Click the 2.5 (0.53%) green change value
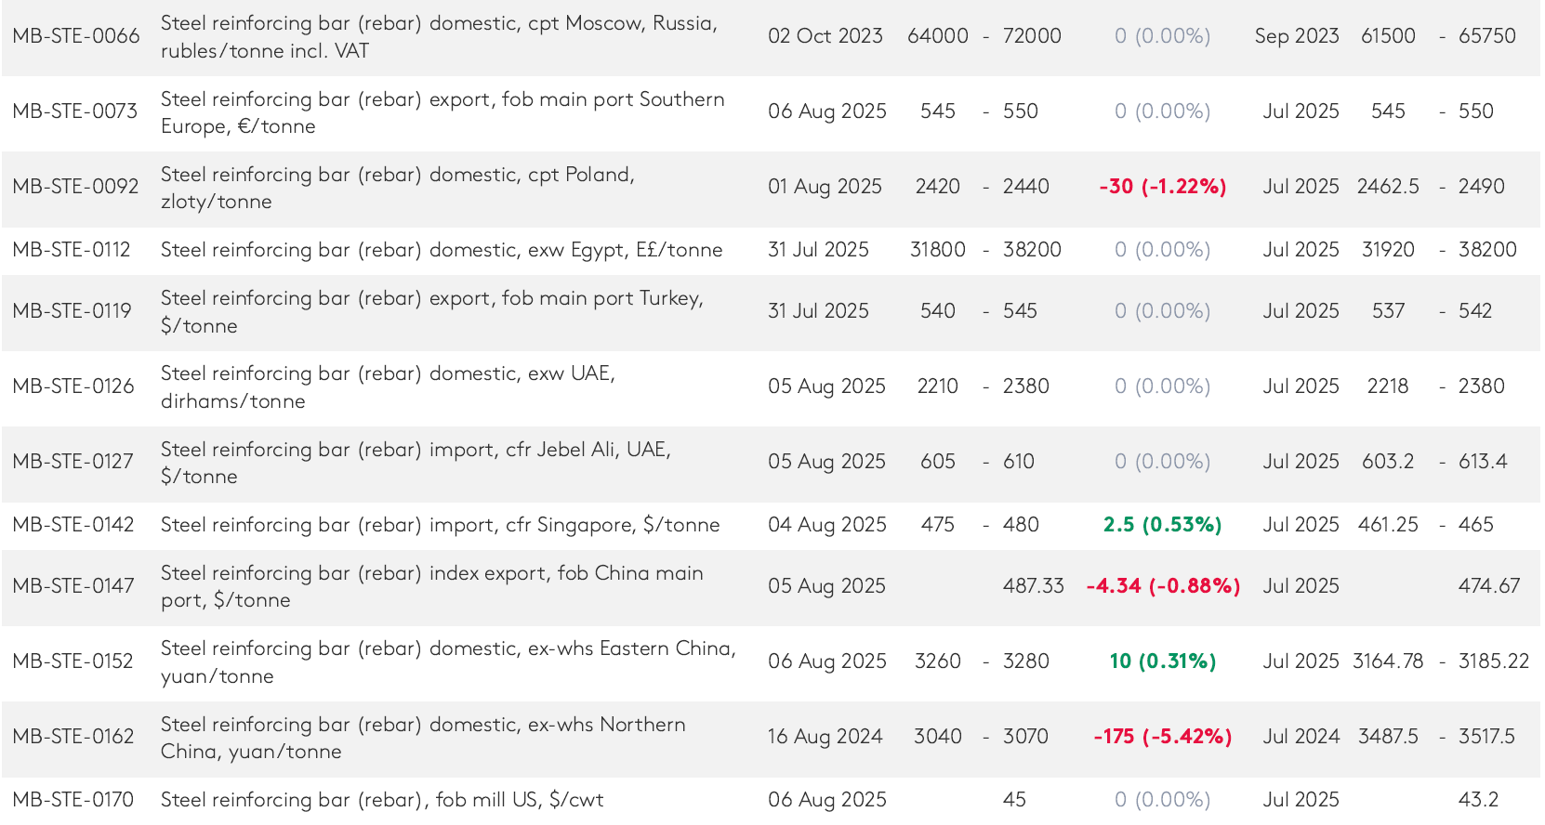1545x825 pixels. tap(1162, 525)
